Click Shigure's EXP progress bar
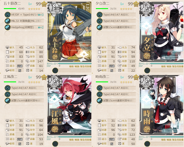The height and width of the screenshot is (147, 184). coord(167,137)
